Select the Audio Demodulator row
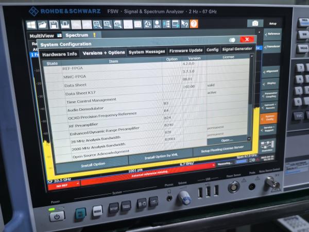Image resolution: width=309 pixels, height=232 pixels. click(148, 105)
